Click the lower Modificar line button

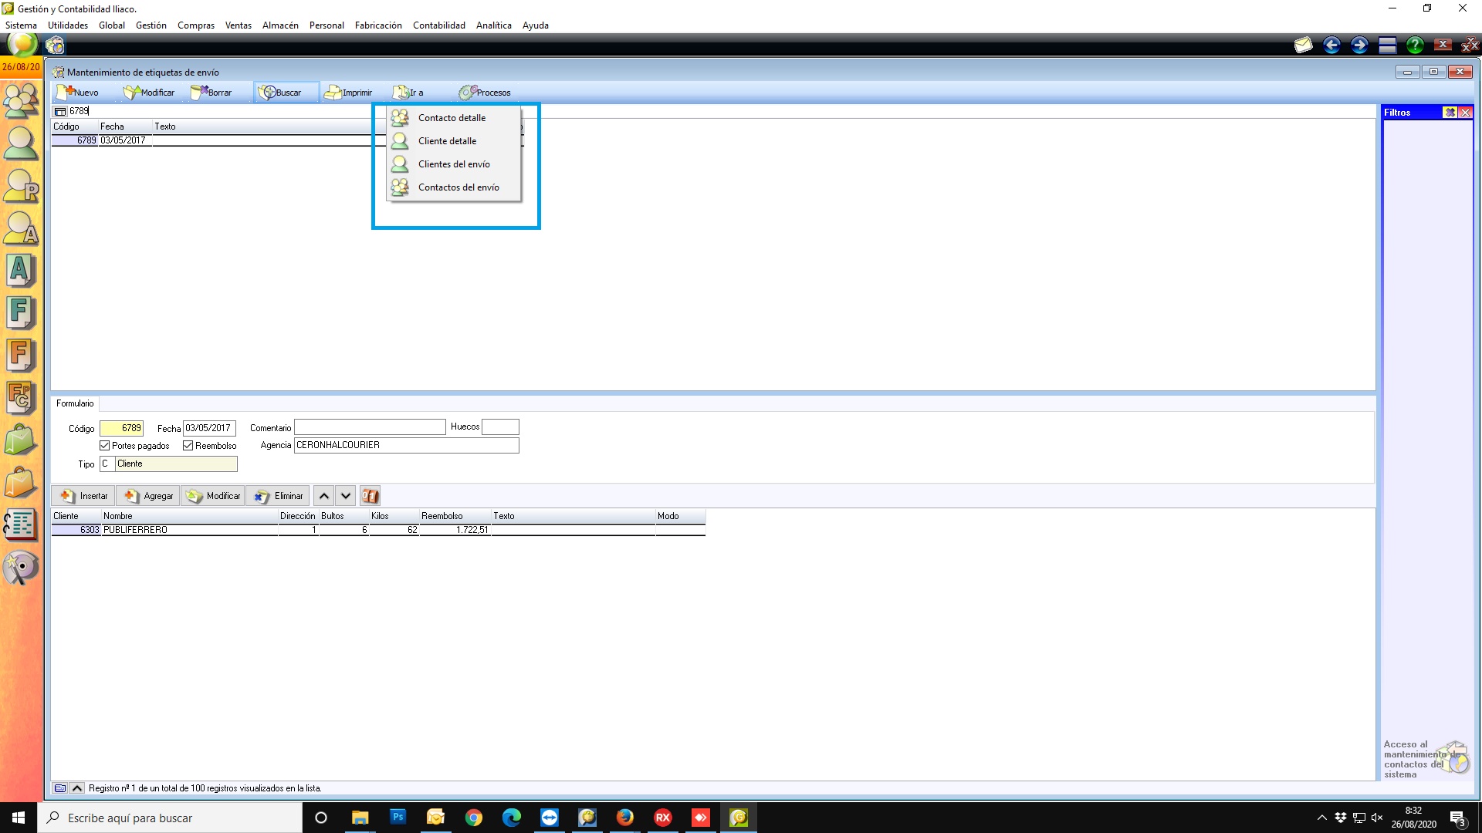(x=213, y=496)
